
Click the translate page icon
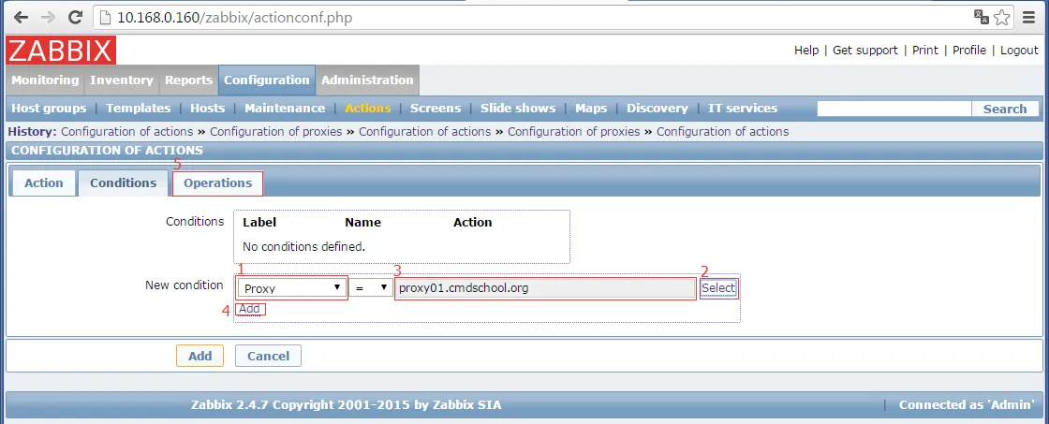981,18
